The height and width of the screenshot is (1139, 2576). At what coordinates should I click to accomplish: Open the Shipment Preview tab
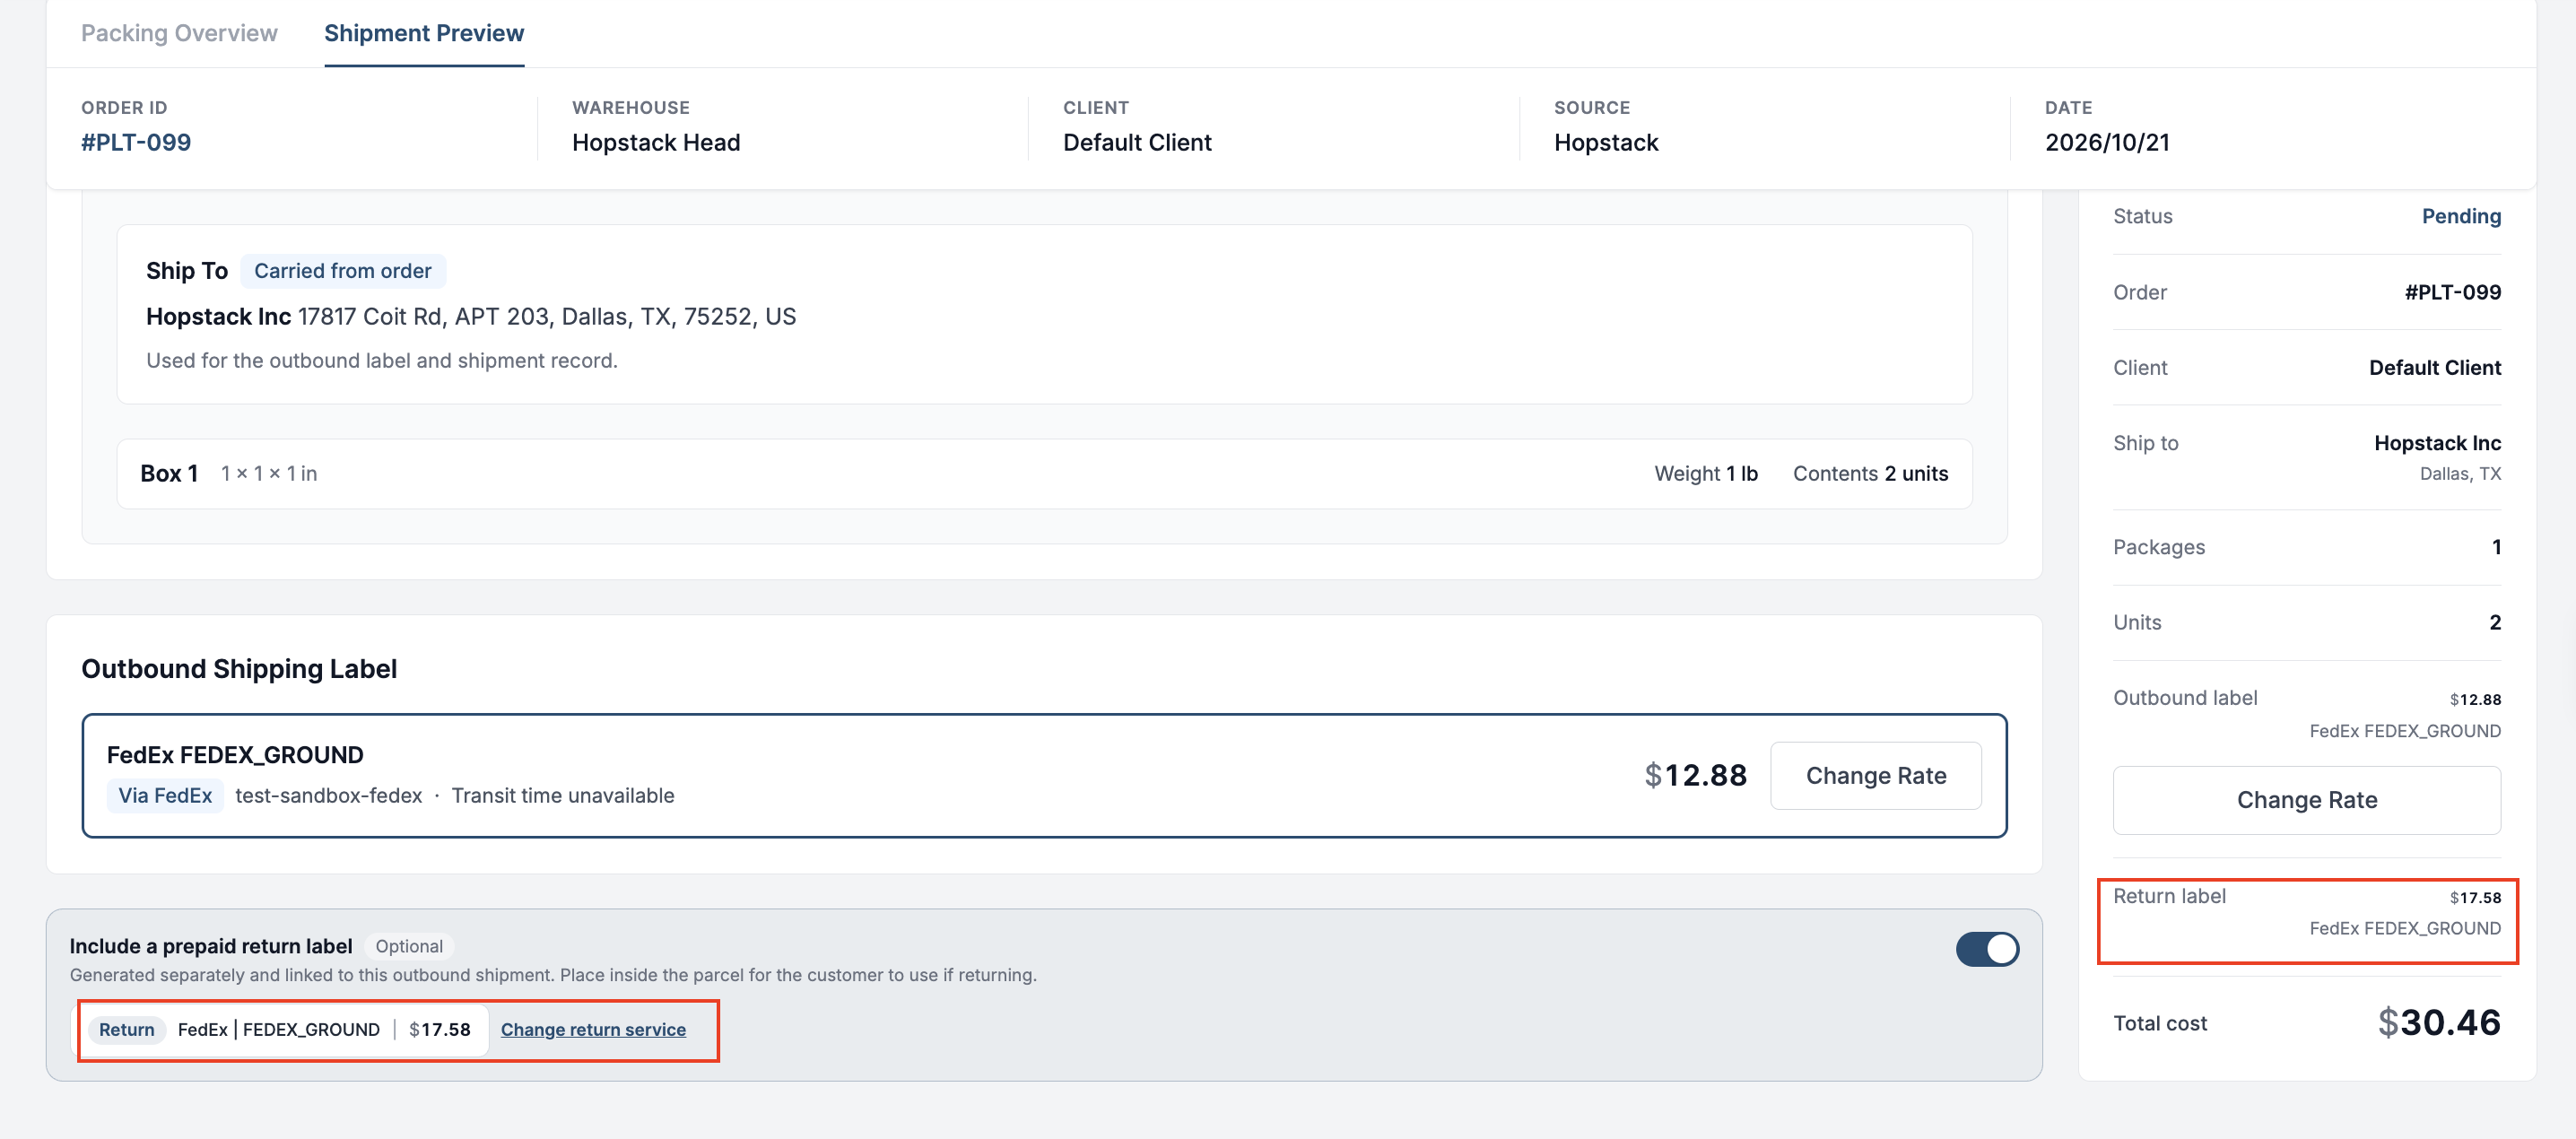tap(424, 33)
